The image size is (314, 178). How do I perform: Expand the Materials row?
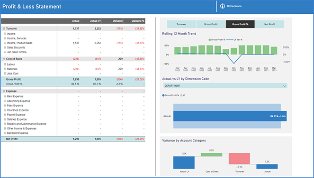(5, 69)
